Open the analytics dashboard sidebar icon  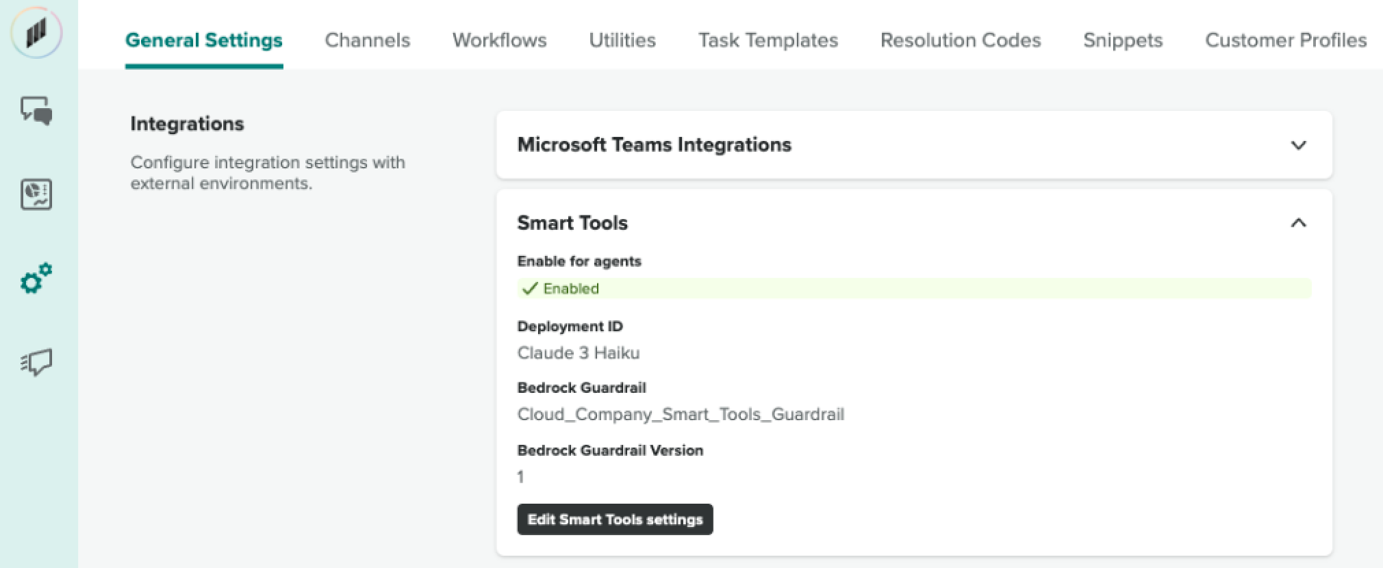click(36, 194)
